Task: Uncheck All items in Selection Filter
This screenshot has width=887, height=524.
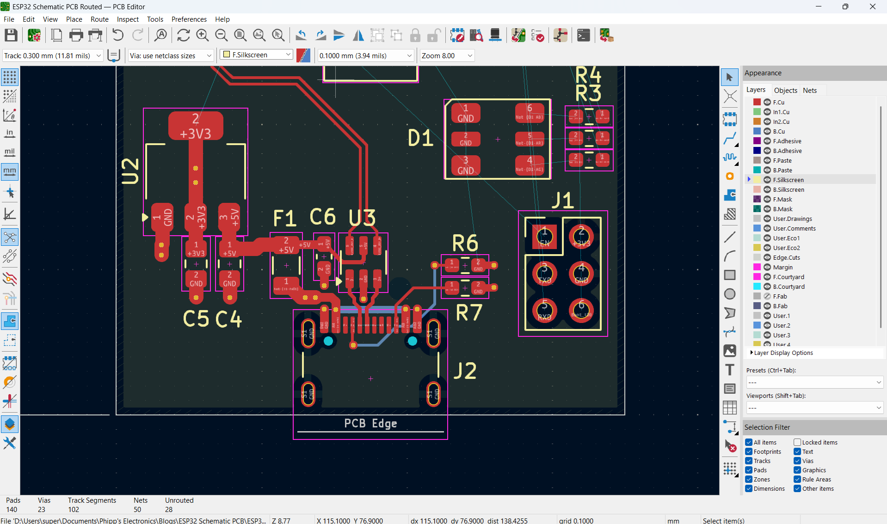Action: 749,442
